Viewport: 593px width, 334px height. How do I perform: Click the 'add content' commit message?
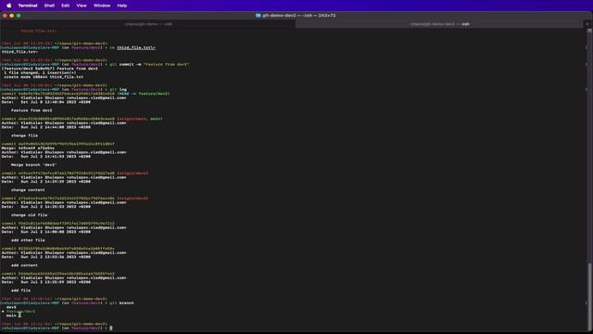point(24,265)
